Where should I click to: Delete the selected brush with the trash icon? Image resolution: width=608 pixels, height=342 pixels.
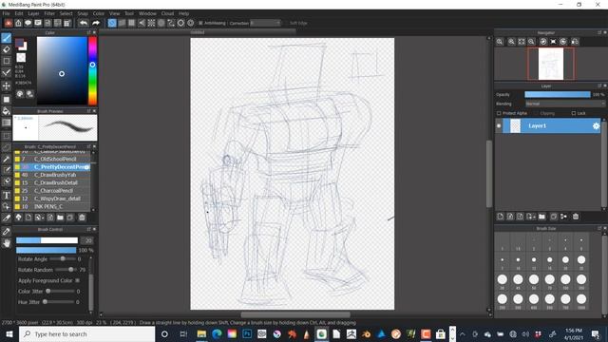pyautogui.click(x=82, y=218)
